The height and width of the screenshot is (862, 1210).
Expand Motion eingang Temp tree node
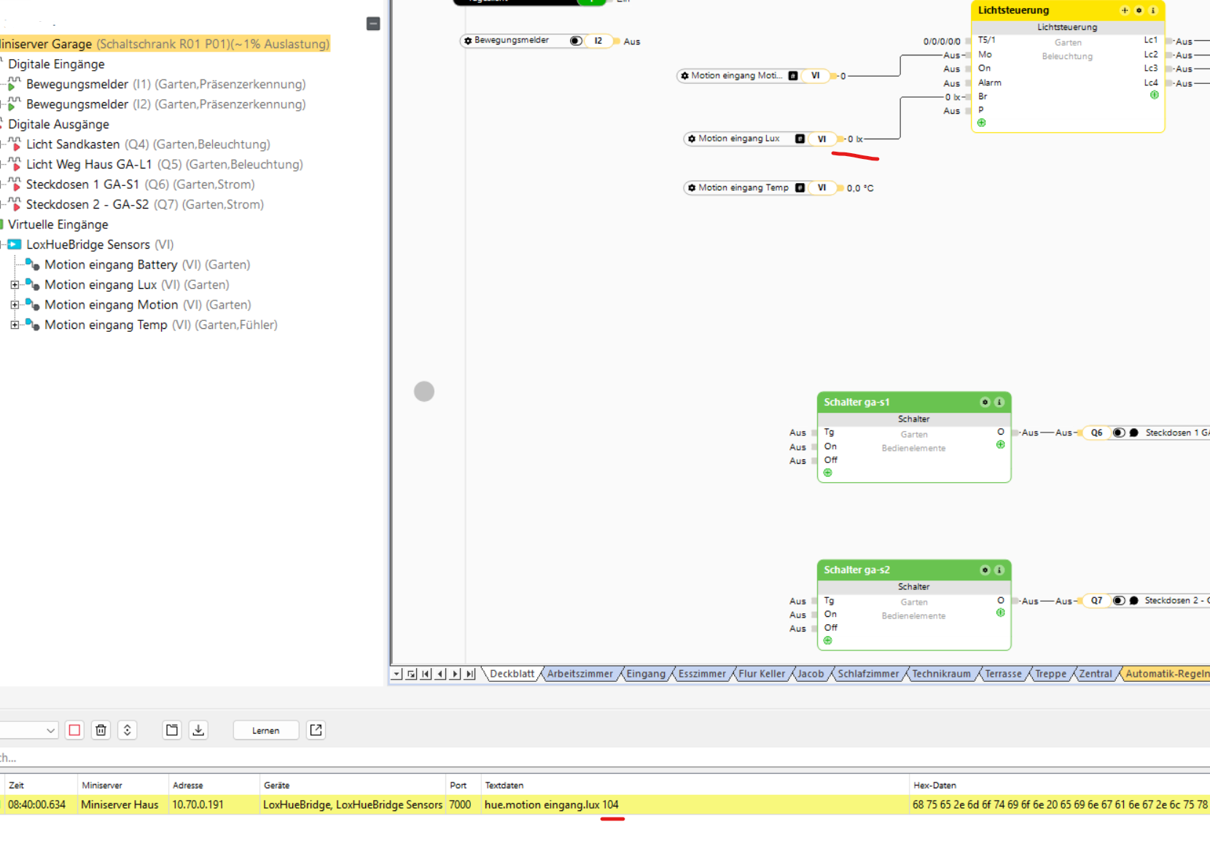[15, 325]
